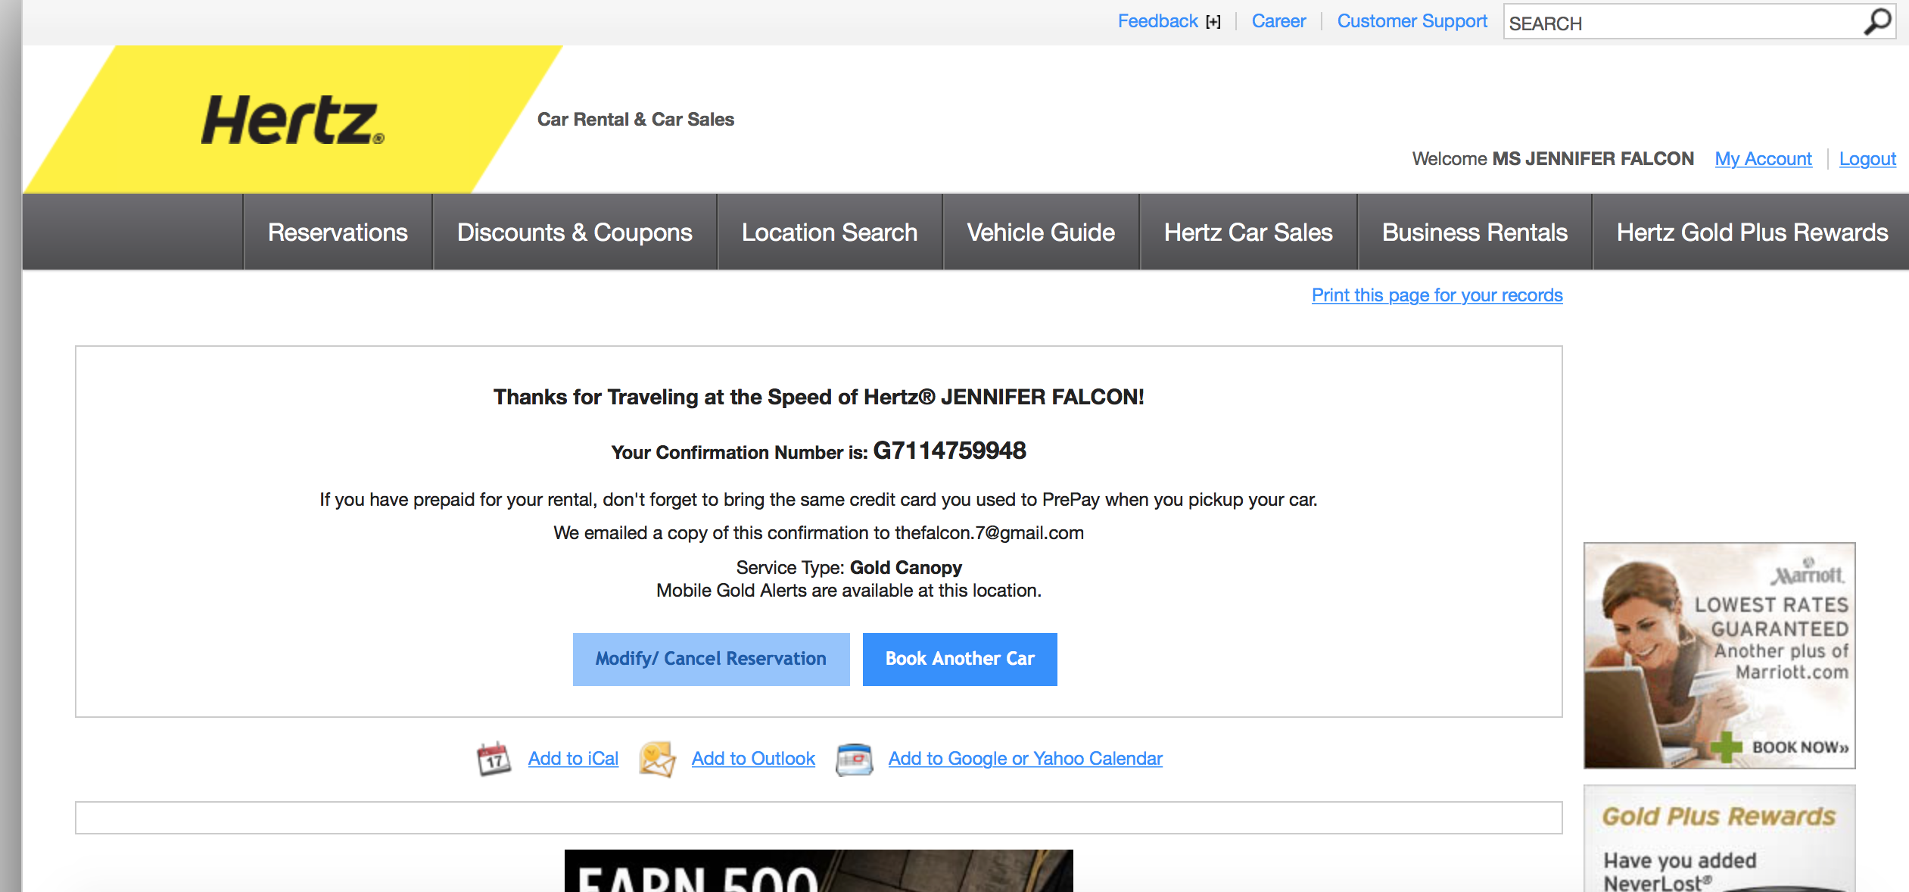Click the Gold Plus Rewards NeverLost banner
Viewport: 1909px width, 892px height.
tap(1719, 839)
